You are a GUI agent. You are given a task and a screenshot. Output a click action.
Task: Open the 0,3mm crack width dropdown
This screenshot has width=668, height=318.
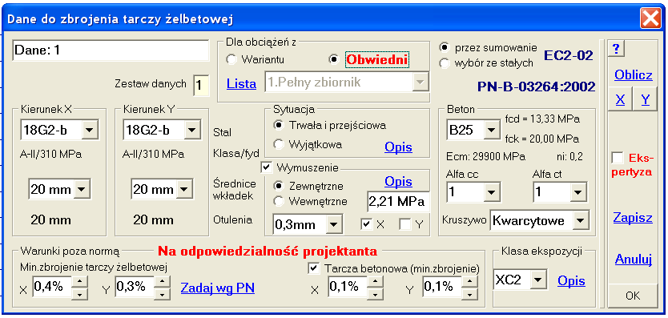point(334,224)
